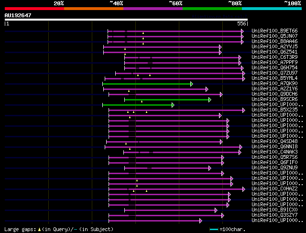Click the orange ~40% legend segment

pos(94,9)
